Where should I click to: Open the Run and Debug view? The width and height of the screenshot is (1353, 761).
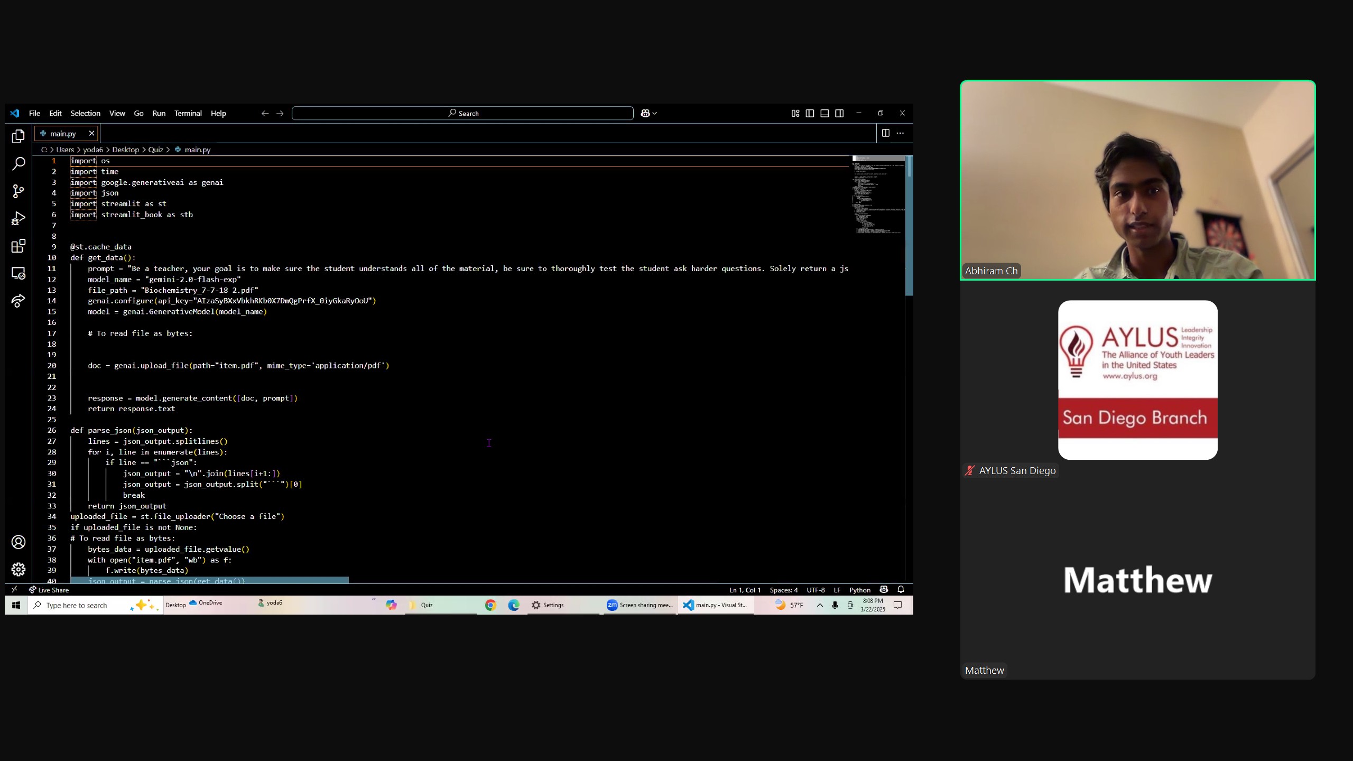pyautogui.click(x=18, y=219)
